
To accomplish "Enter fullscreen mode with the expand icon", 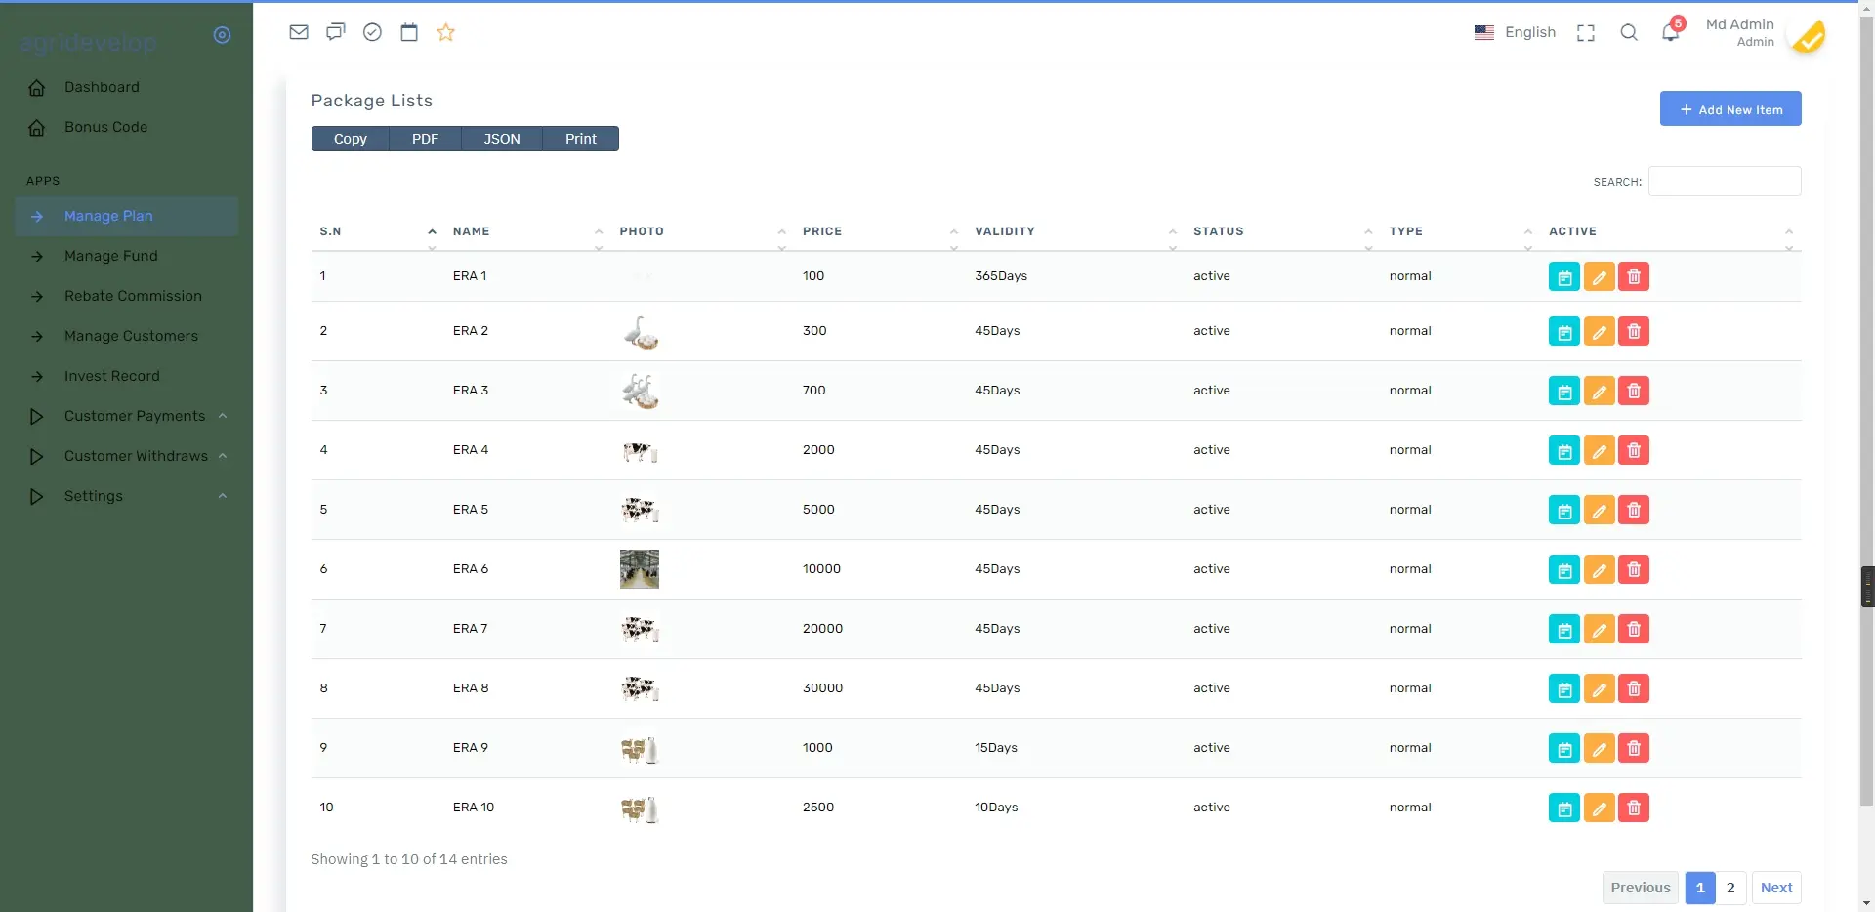I will 1586,33.
